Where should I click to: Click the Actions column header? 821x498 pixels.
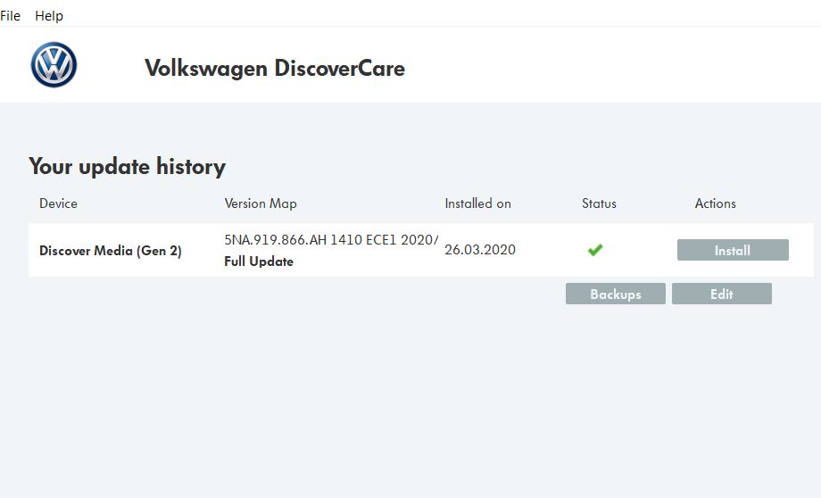tap(715, 203)
